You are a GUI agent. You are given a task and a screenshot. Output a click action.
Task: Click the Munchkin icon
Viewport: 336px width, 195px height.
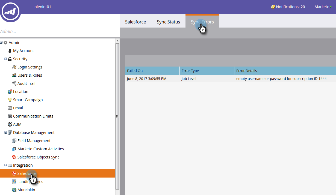pyautogui.click(x=14, y=190)
